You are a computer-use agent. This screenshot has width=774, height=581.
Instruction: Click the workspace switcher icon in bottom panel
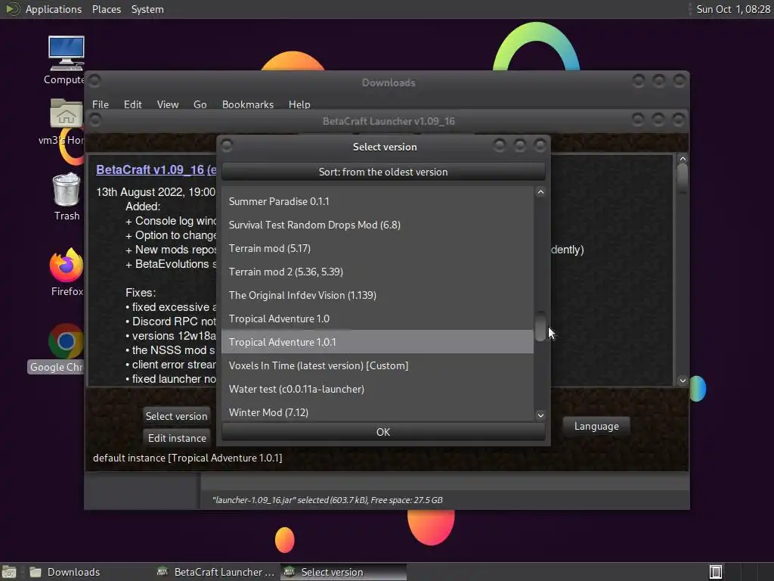click(x=716, y=572)
